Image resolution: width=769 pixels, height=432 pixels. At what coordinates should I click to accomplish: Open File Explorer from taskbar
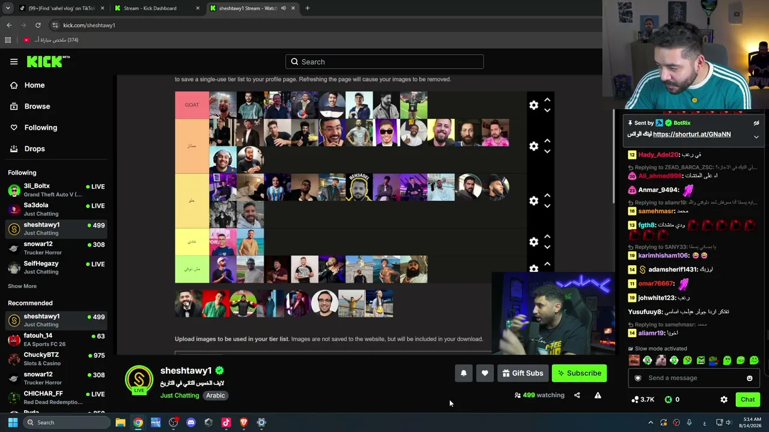120,422
